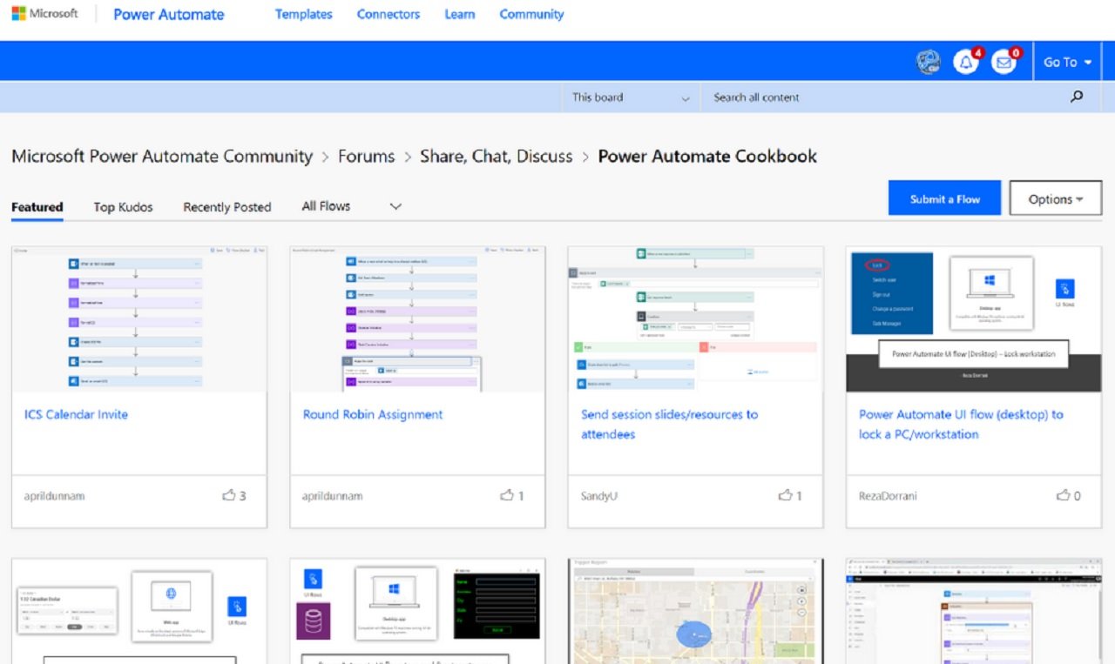
Task: Click the Microsoft logo
Action: coord(45,13)
